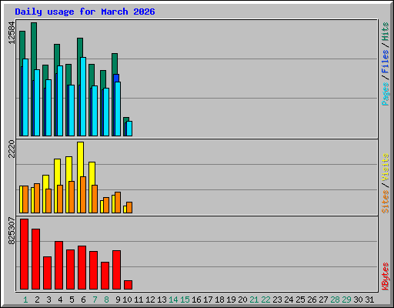This screenshot has width=394, height=308.
Task: Click green day 7 on the date axis
Action: pyautogui.click(x=95, y=300)
